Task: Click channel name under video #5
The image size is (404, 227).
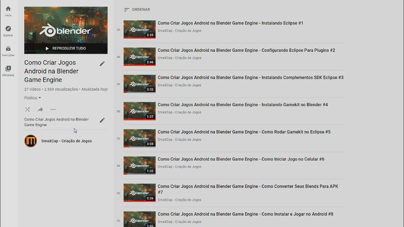Action: pyautogui.click(x=179, y=139)
